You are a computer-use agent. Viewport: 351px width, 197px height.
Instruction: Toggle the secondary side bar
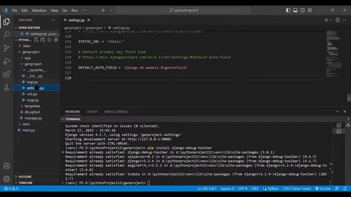[302, 10]
